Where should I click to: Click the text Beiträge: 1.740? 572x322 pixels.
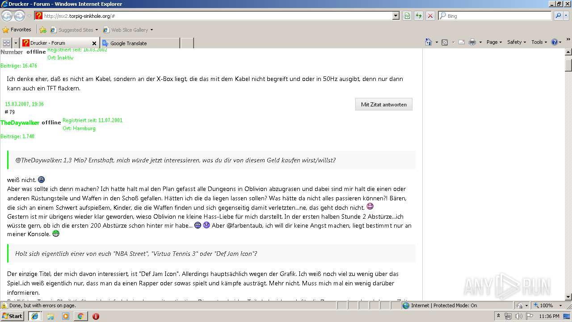[x=17, y=136]
